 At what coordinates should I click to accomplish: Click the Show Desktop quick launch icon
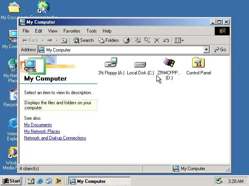click(x=31, y=181)
